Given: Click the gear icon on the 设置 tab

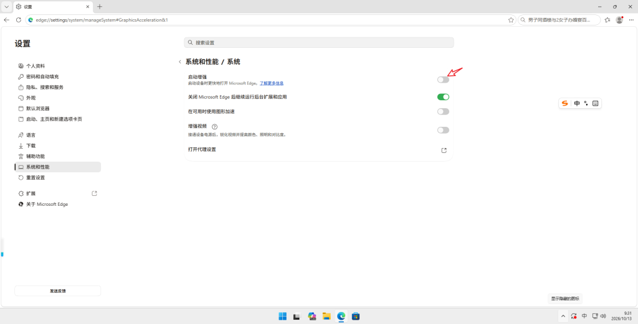Looking at the screenshot, I should [19, 7].
